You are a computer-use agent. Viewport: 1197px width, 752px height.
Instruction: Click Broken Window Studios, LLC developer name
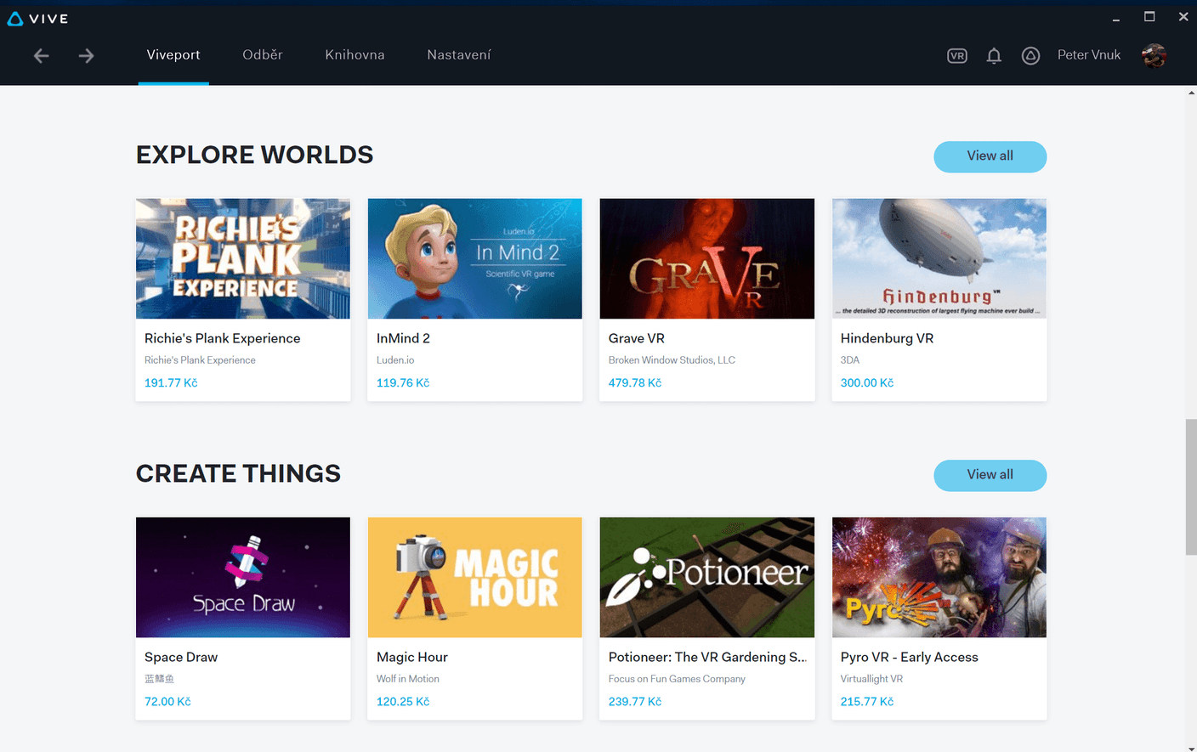672,360
